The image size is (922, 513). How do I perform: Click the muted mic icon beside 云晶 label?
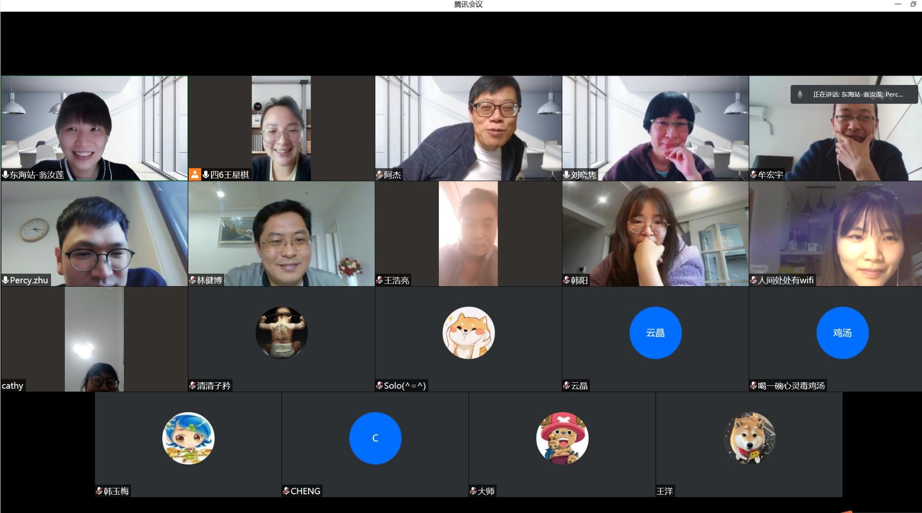coord(567,385)
